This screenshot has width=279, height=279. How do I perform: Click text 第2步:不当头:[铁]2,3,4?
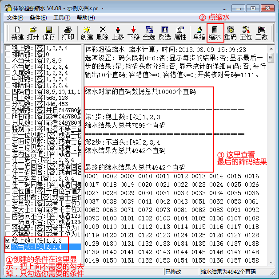click(x=123, y=142)
